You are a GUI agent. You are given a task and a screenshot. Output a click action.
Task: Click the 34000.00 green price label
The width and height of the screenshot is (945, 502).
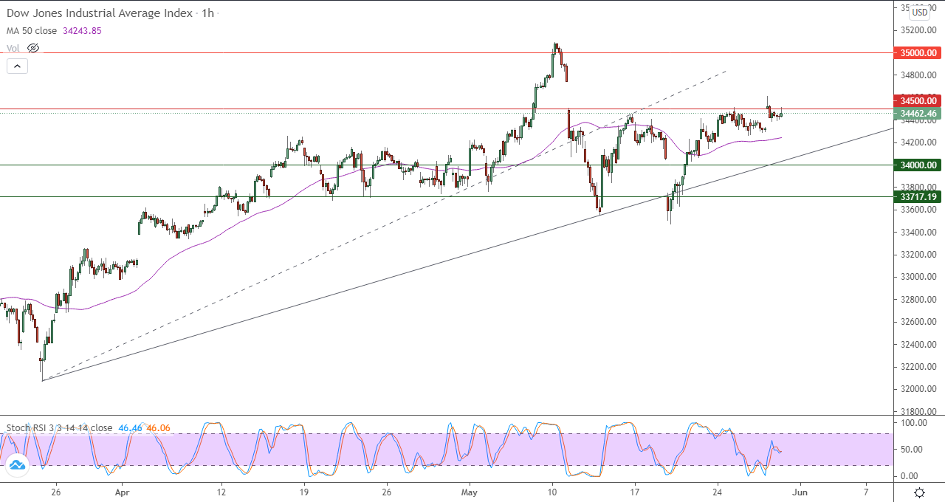pyautogui.click(x=917, y=165)
